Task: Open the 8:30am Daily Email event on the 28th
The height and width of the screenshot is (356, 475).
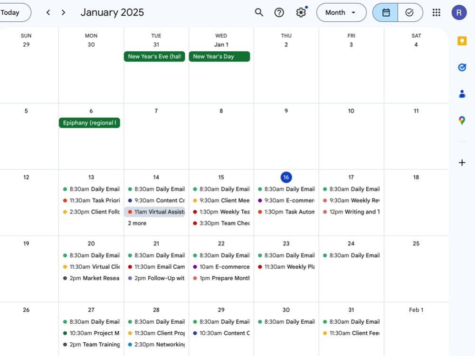Action: coord(156,321)
